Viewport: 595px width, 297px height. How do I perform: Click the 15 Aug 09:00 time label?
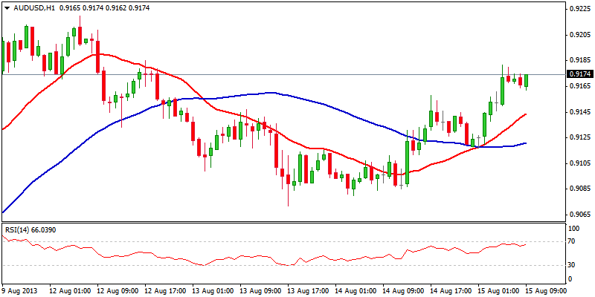544,291
